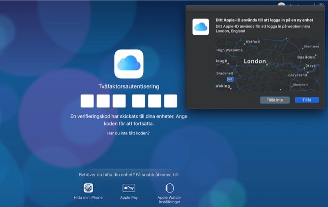Click the large iCloud logo above Tvåfaktorsautentisering
Image resolution: width=328 pixels, height=207 pixels.
coord(129,64)
